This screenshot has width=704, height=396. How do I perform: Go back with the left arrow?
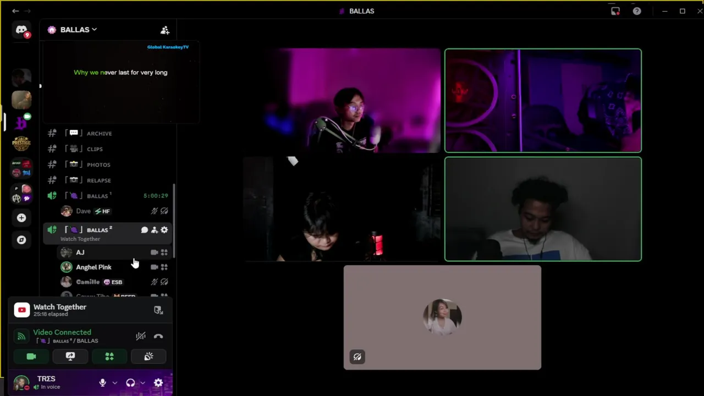(x=15, y=11)
